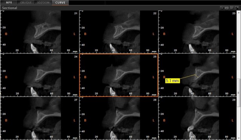Viewport: 241px width, 140px height.
Task: Switch to the MPR tab
Action: click(x=9, y=3)
